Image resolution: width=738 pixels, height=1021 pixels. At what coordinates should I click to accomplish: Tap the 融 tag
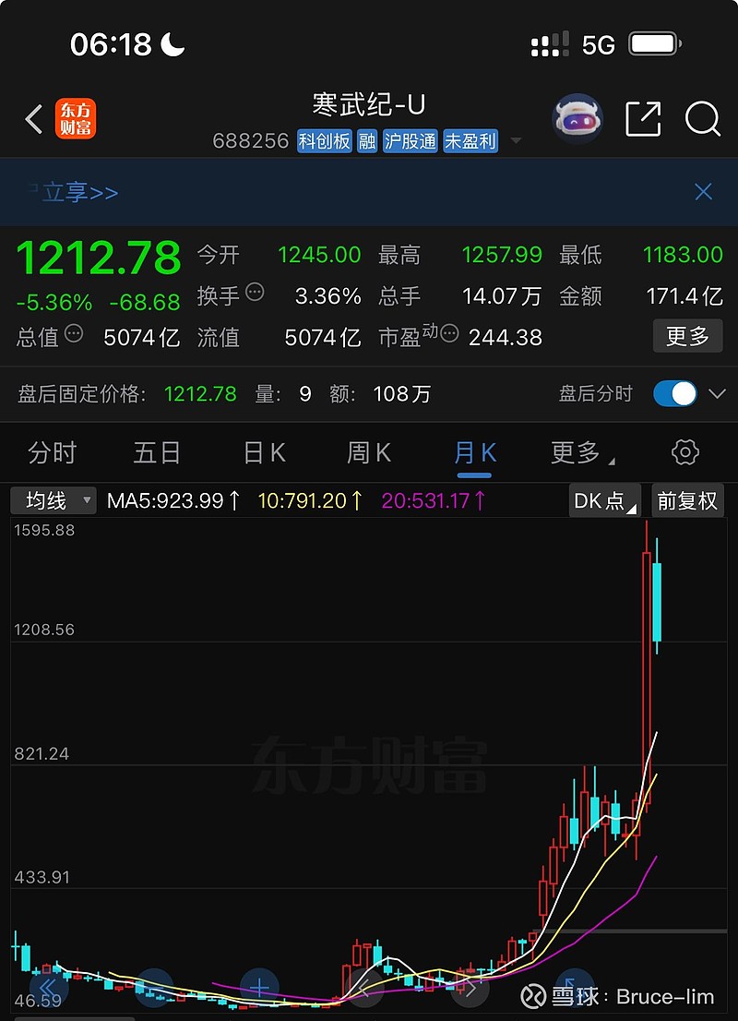367,140
